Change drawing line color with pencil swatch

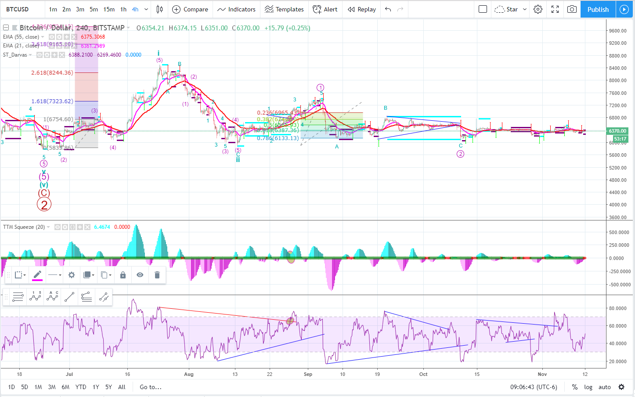pos(37,275)
